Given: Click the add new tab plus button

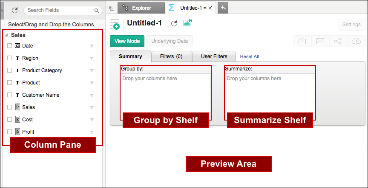Looking at the screenshot, I should (223, 8).
